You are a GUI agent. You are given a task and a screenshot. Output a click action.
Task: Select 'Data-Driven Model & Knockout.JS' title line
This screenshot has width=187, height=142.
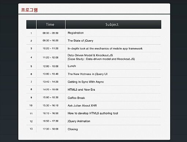[90, 55]
